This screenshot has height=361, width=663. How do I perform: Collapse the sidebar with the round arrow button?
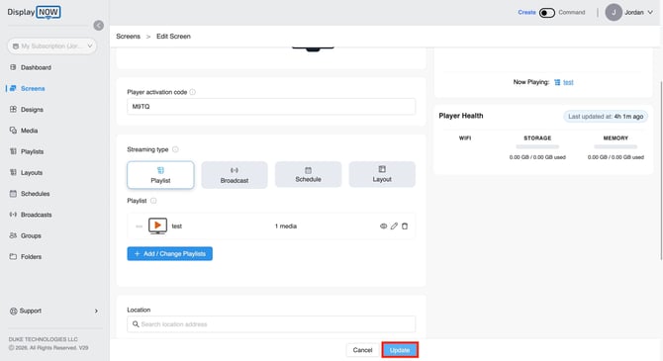click(99, 26)
